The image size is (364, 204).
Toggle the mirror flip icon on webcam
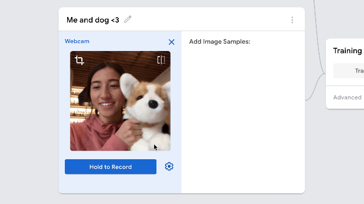pyautogui.click(x=161, y=60)
